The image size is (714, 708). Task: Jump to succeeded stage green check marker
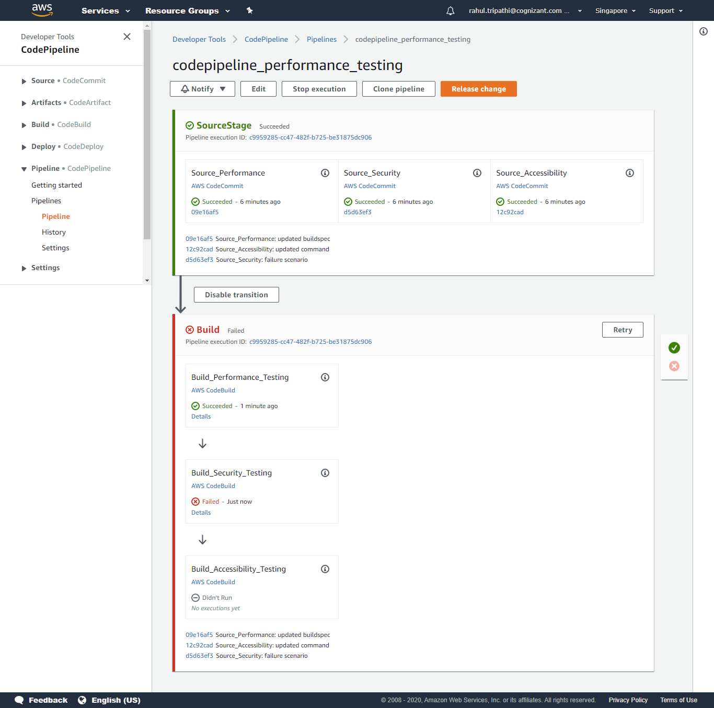pos(674,348)
